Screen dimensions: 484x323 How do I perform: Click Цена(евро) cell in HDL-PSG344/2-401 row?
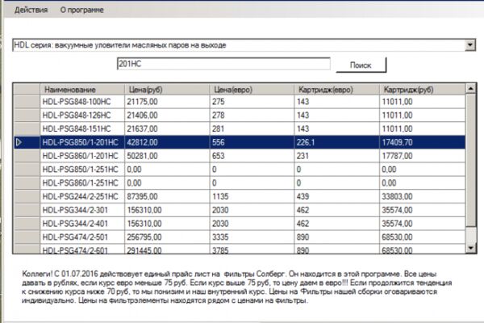point(252,224)
